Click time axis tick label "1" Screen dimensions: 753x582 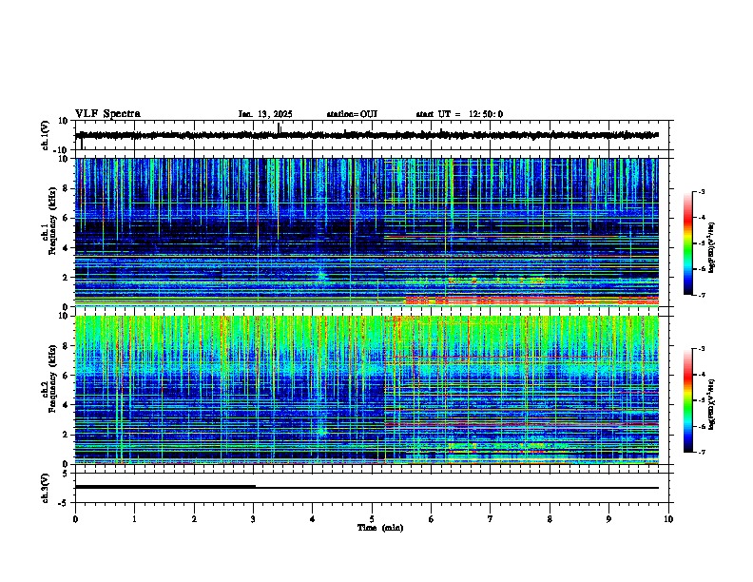coord(135,519)
